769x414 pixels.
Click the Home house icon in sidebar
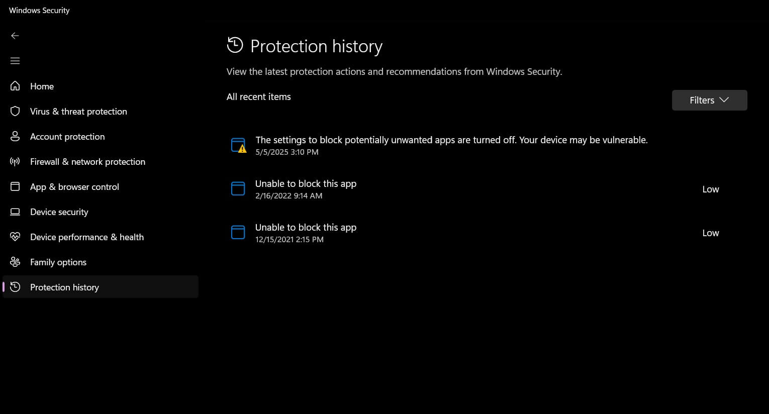pos(15,86)
